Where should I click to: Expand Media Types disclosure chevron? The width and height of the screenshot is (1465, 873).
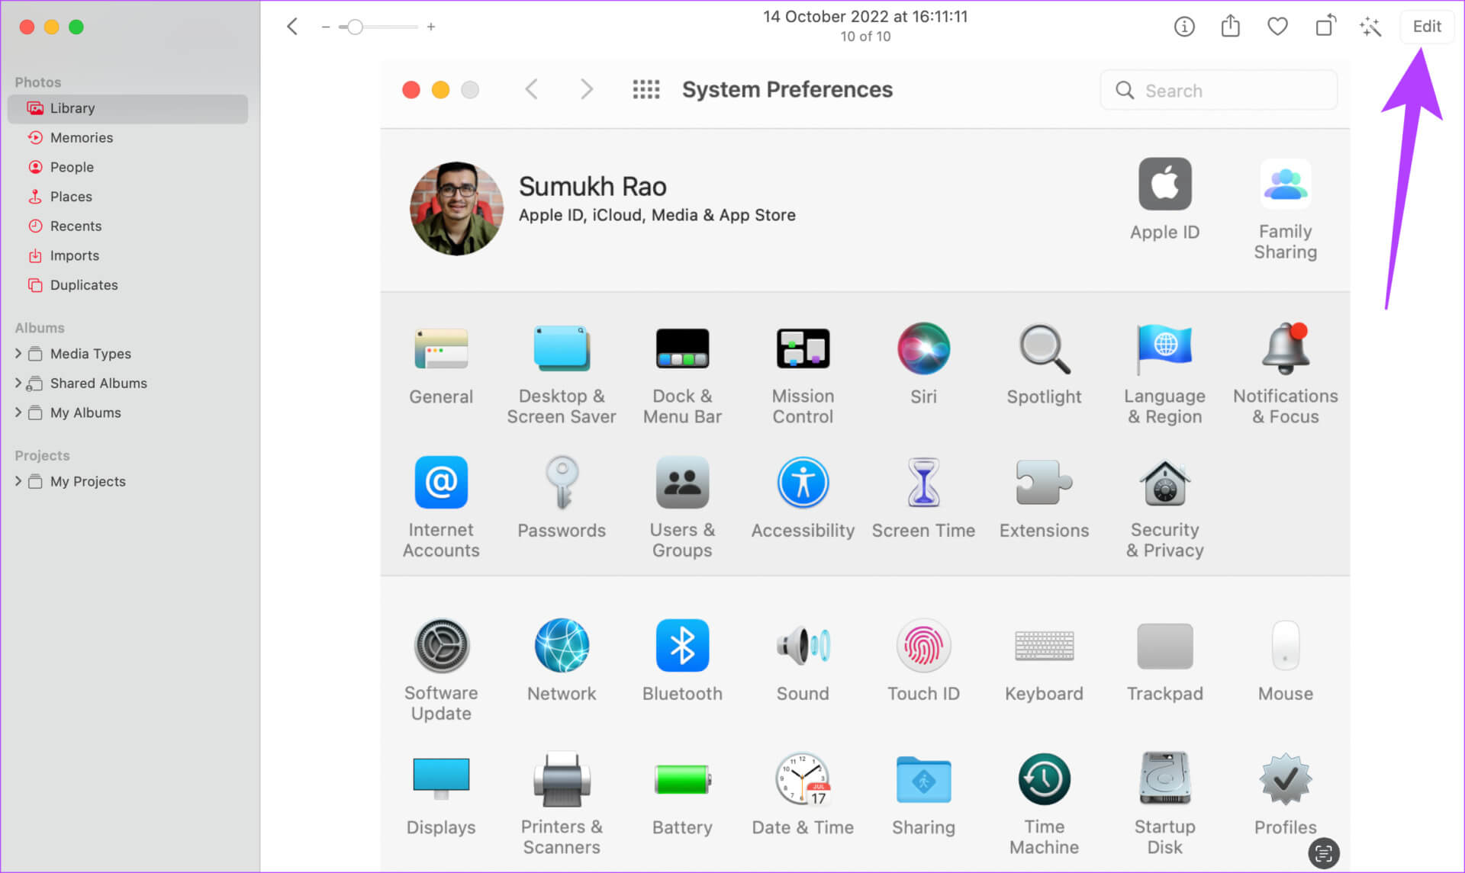(18, 354)
